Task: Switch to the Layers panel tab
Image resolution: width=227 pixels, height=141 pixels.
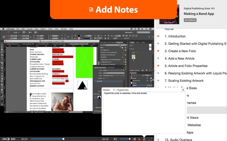Action: (x=138, y=43)
